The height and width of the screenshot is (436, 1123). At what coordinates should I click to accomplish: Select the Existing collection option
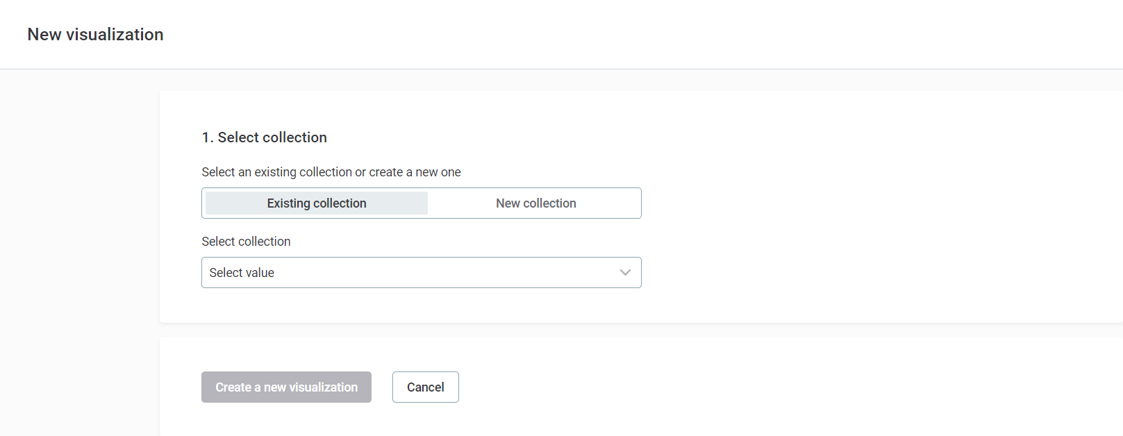point(316,203)
